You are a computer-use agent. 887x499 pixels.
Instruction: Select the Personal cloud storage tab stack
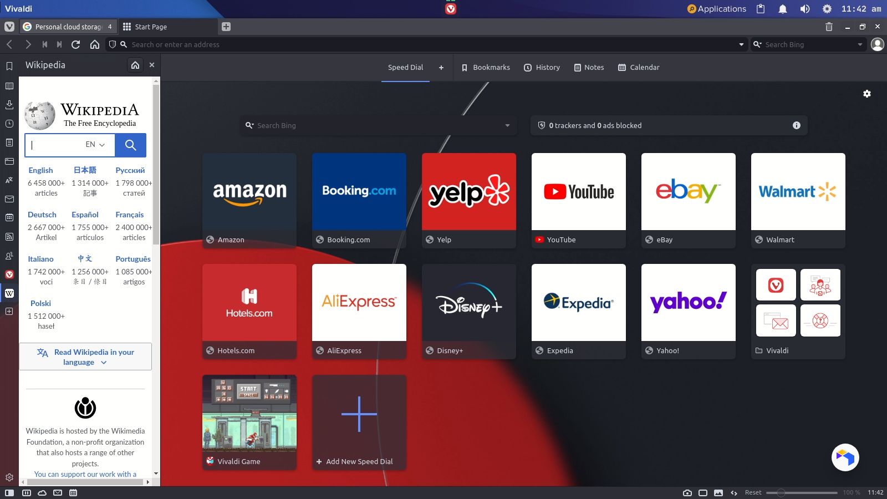pyautogui.click(x=69, y=27)
